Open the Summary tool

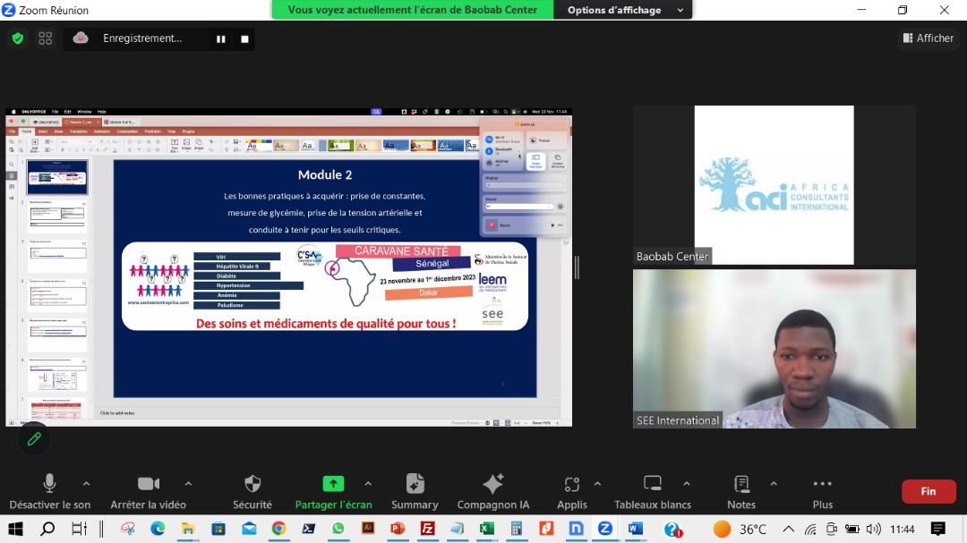point(415,491)
